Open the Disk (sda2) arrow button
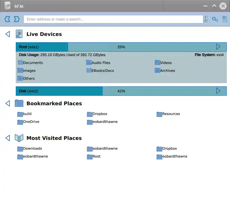The height and width of the screenshot is (201, 230). point(218,91)
